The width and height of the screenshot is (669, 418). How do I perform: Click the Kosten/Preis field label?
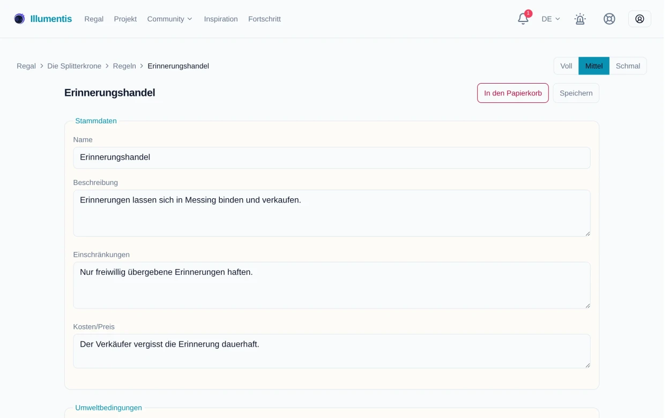click(x=94, y=327)
